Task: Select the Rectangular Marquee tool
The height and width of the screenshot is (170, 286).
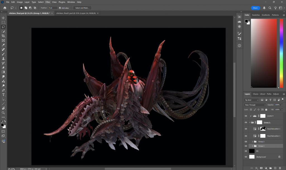Action: click(3, 22)
